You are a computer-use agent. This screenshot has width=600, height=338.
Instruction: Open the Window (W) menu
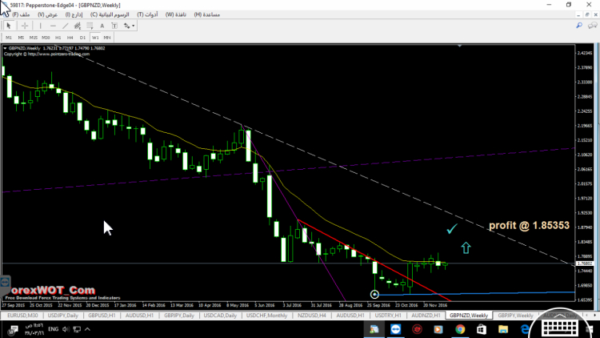coord(176,14)
